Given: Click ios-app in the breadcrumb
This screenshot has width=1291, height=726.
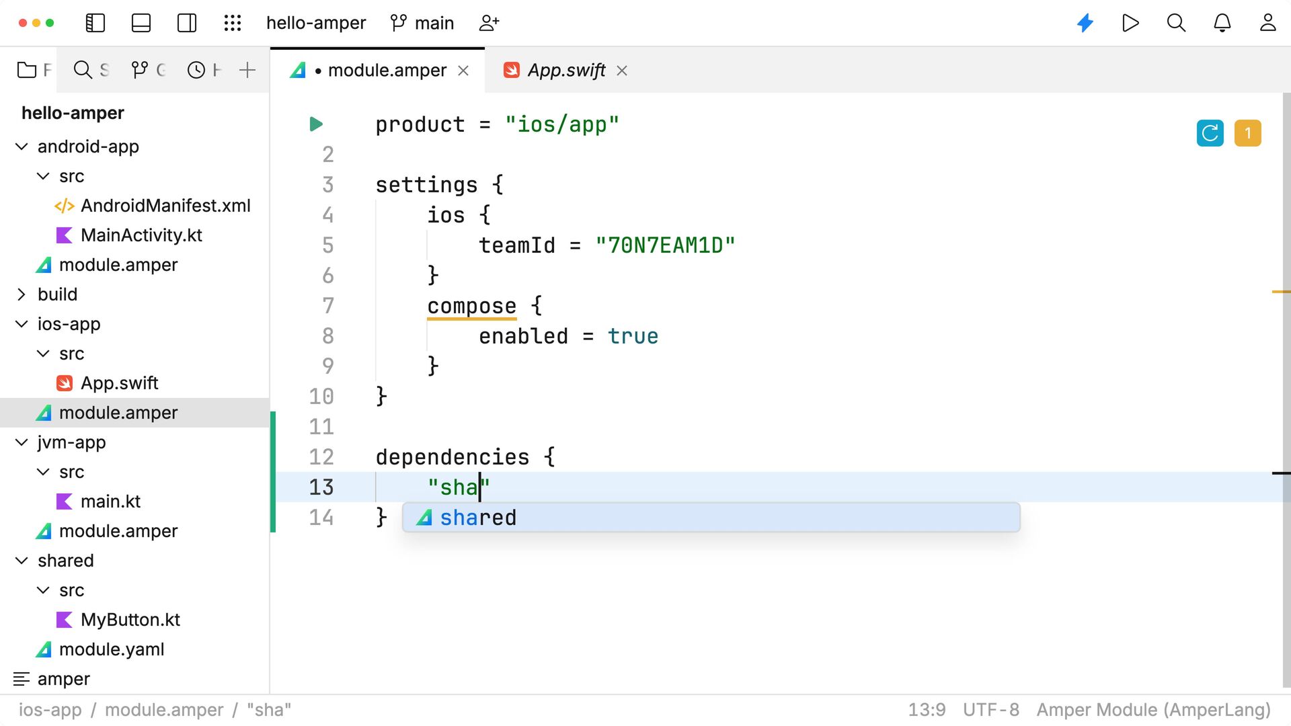Looking at the screenshot, I should click(50, 710).
